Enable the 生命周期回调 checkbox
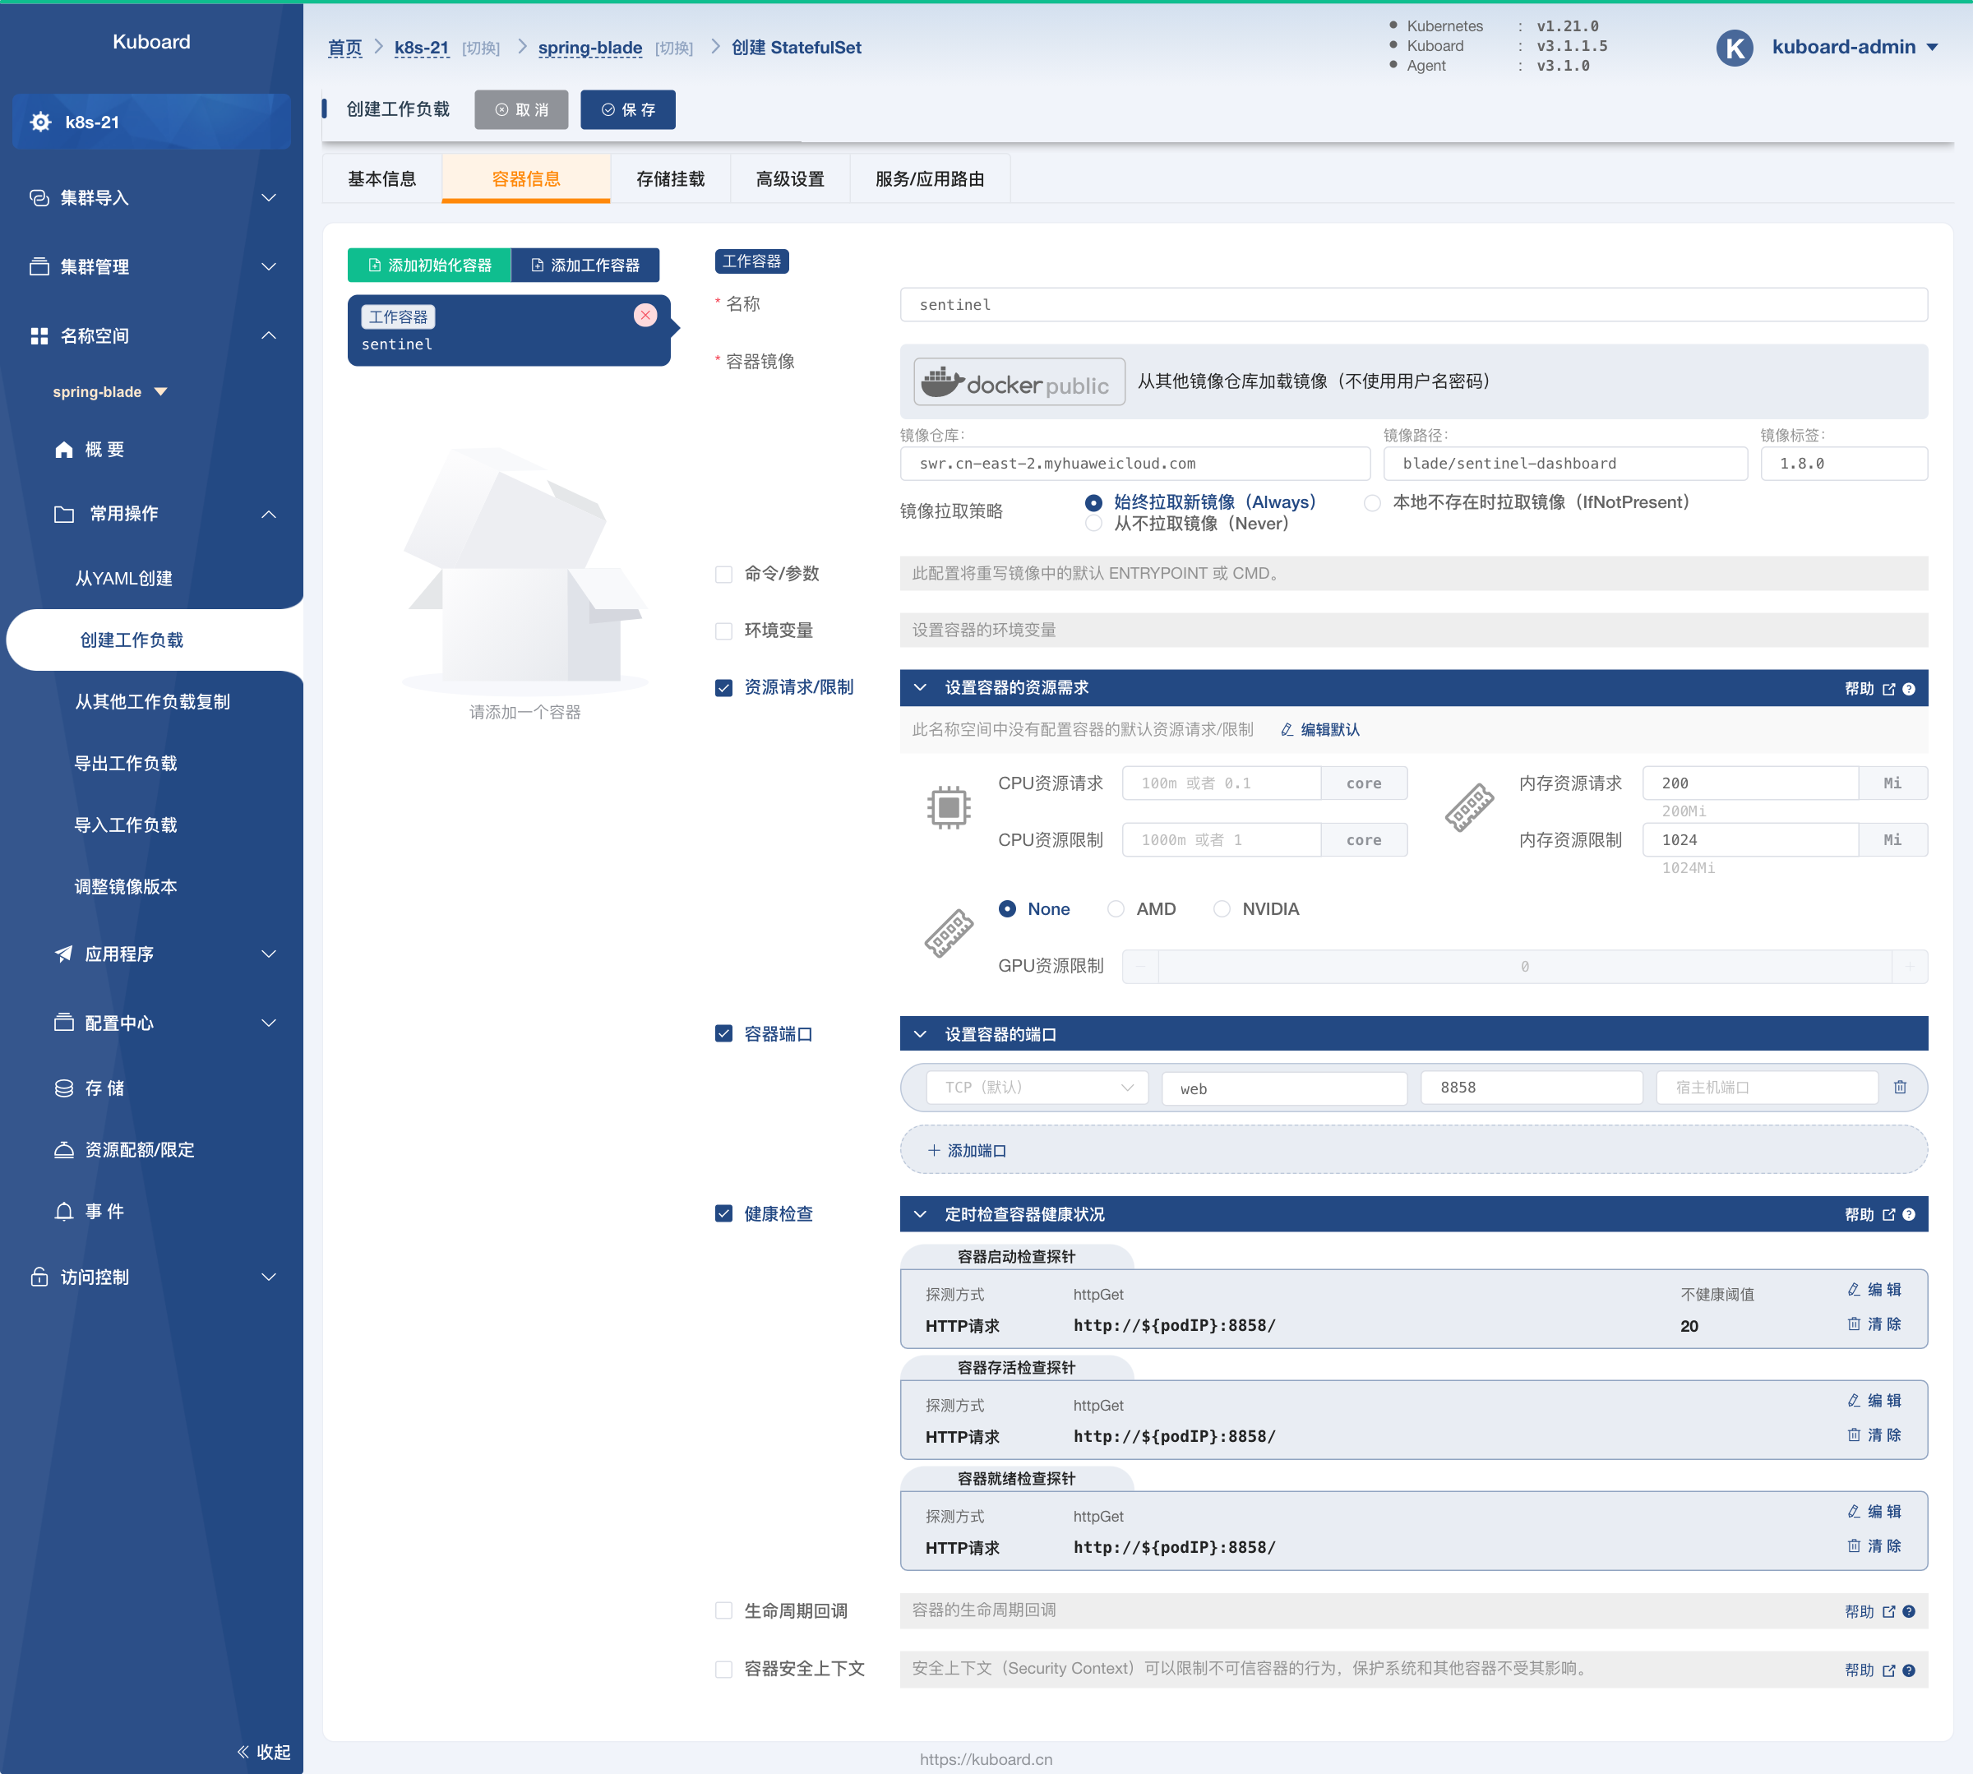This screenshot has width=1973, height=1774. tap(723, 1611)
